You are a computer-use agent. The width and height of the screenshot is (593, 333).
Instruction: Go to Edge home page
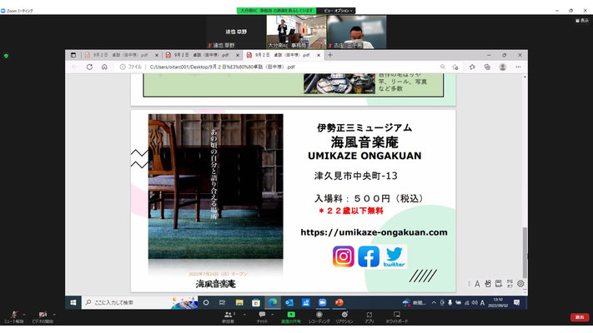(104, 67)
